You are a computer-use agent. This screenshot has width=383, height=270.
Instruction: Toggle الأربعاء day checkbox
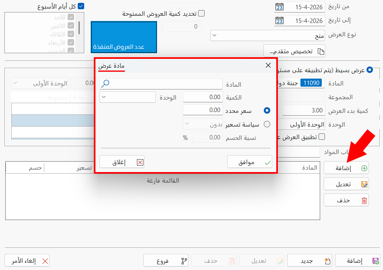(x=71, y=43)
